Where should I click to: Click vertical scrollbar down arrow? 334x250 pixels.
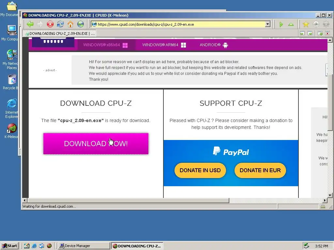coord(330,195)
